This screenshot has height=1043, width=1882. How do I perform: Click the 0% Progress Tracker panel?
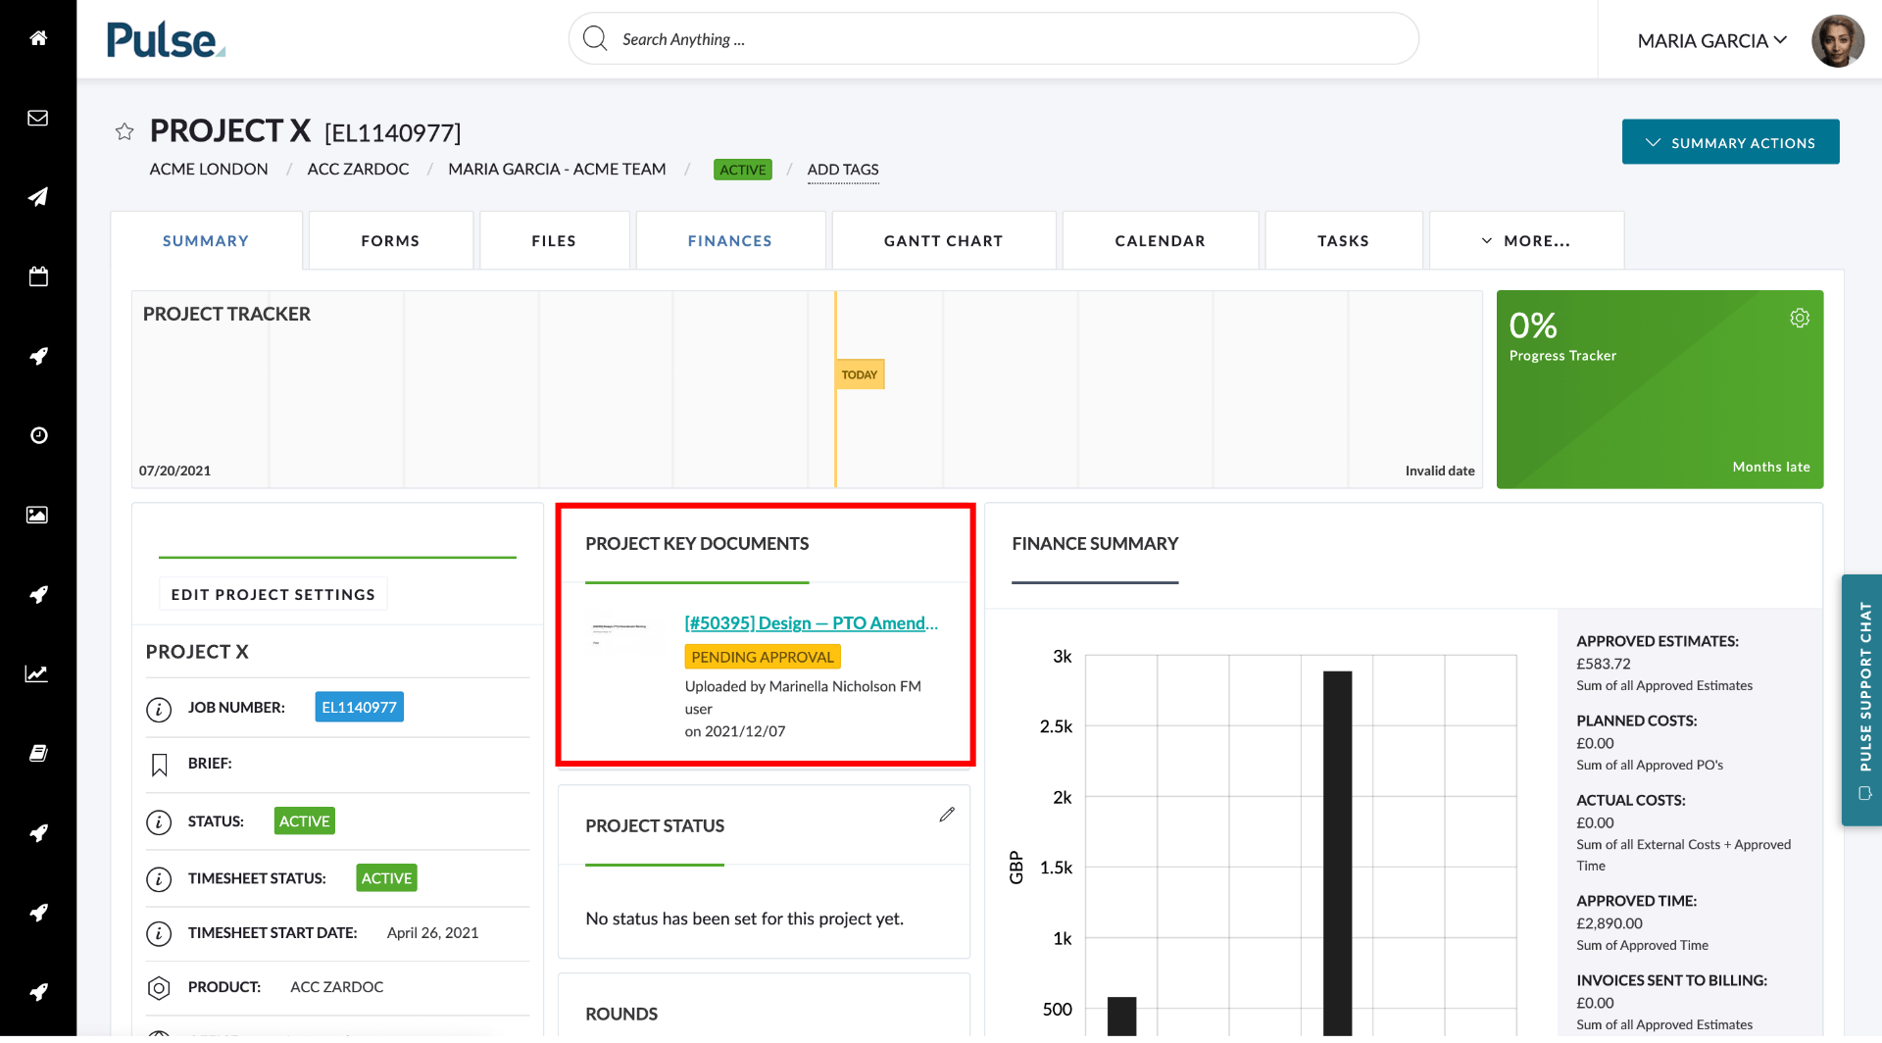(x=1659, y=389)
